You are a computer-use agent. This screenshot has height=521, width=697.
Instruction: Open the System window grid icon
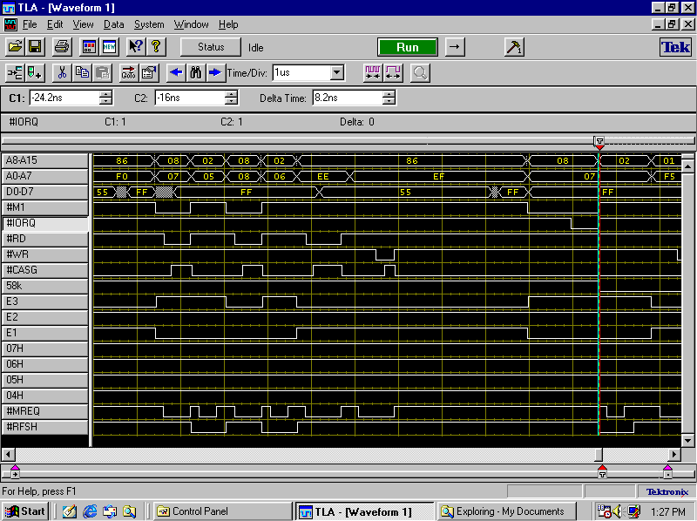point(89,47)
